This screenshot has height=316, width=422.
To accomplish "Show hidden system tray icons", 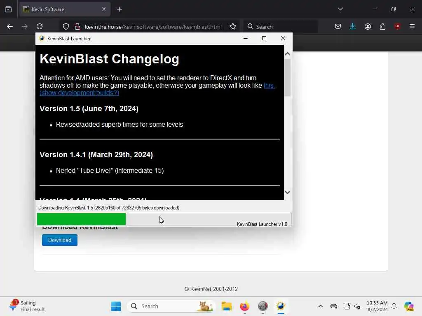I will coord(320,306).
